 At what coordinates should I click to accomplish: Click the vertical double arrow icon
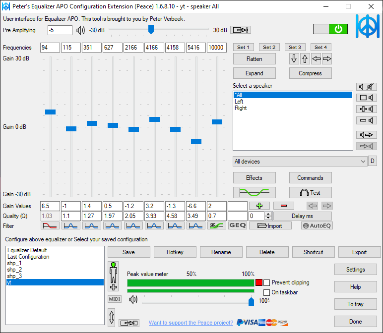112,317
